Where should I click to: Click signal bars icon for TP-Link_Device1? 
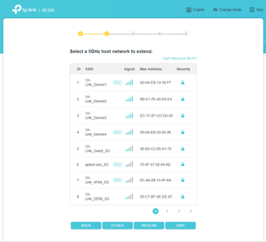click(x=129, y=82)
